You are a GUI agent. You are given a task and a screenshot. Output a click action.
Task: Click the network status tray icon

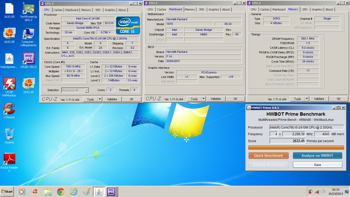tap(317, 192)
